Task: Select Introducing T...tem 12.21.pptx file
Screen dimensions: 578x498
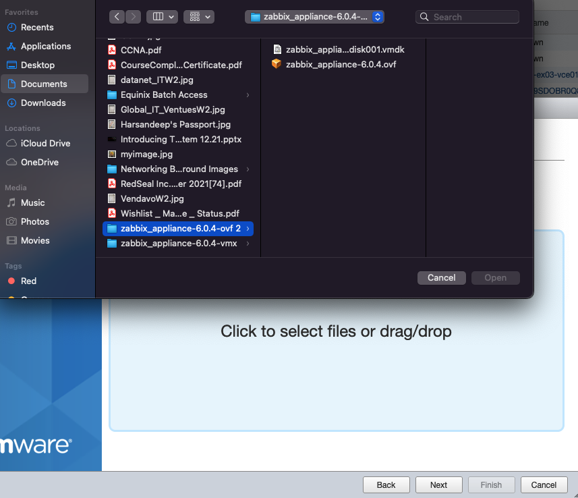Action: click(178, 139)
